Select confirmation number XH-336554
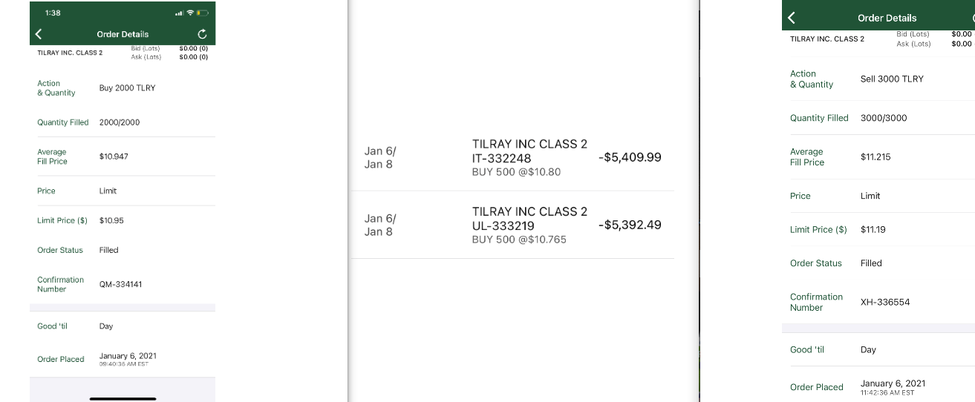The image size is (975, 402). click(885, 302)
